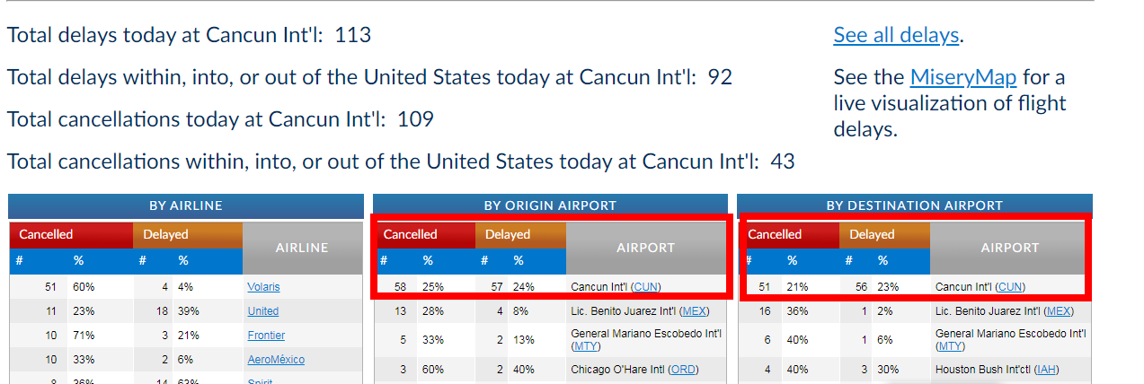
Task: Open the See all delays link
Action: 896,35
